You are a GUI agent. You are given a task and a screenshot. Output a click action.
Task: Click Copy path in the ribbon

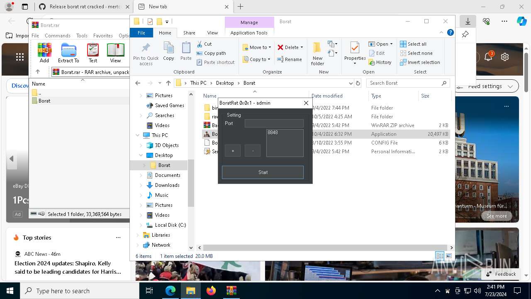pos(211,53)
